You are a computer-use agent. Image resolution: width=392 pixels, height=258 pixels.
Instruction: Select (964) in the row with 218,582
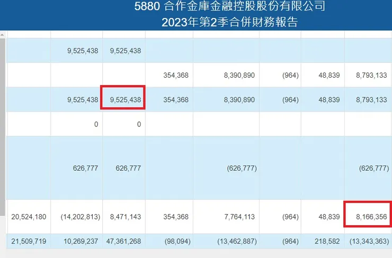click(x=290, y=241)
